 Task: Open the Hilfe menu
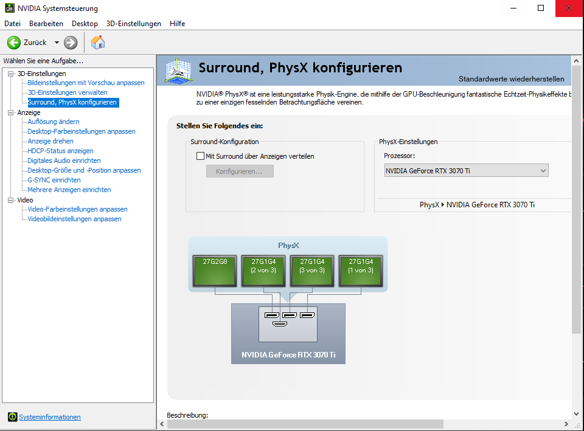pyautogui.click(x=177, y=24)
